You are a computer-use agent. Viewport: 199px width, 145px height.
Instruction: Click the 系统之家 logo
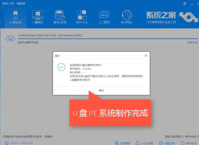[x=172, y=17]
